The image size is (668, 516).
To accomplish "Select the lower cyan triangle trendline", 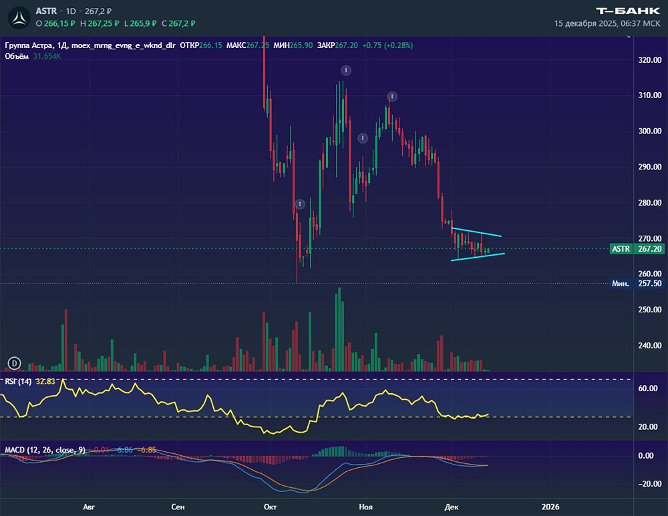I will [478, 257].
